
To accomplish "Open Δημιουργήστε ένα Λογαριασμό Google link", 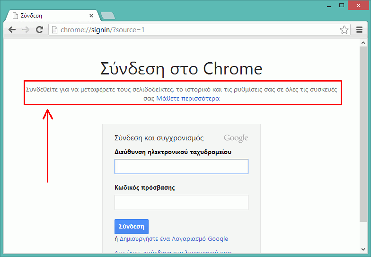I will coord(174,239).
